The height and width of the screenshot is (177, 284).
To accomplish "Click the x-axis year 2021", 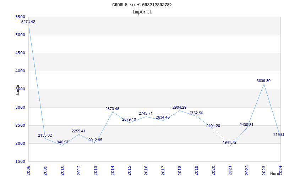I will click(230, 171).
